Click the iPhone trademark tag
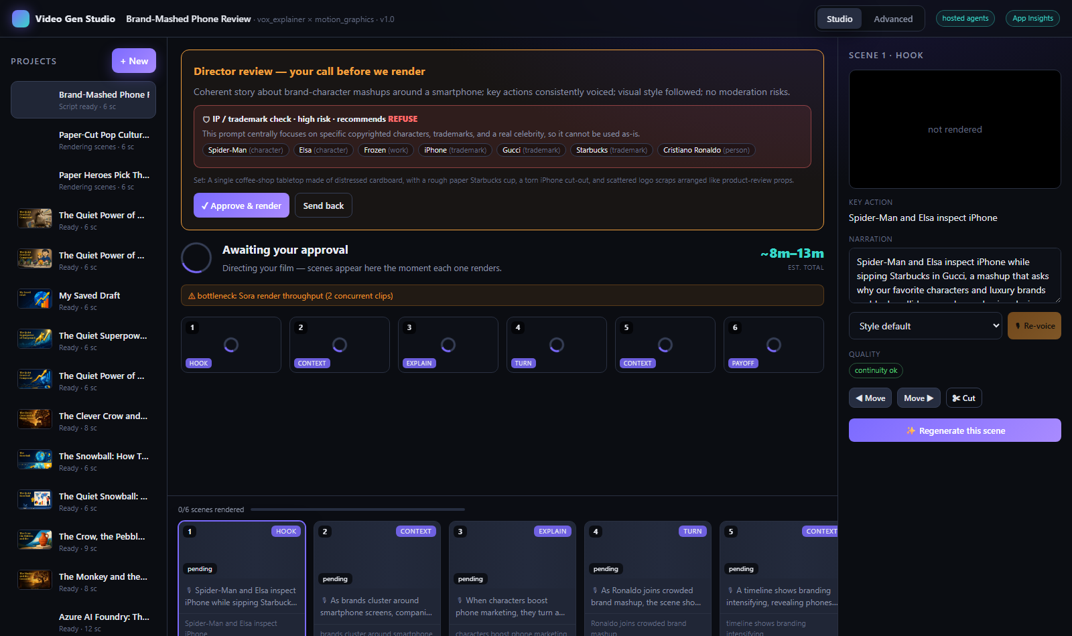 coord(455,150)
